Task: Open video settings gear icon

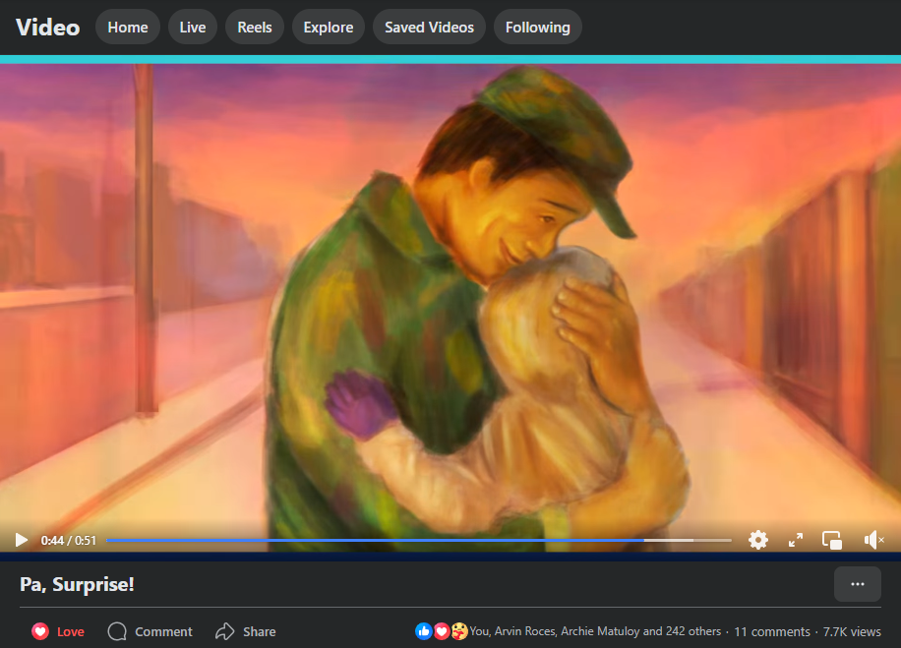Action: tap(758, 540)
